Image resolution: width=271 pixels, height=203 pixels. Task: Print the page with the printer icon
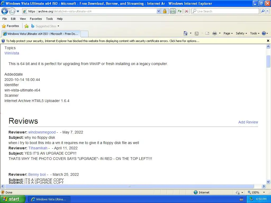214,34
